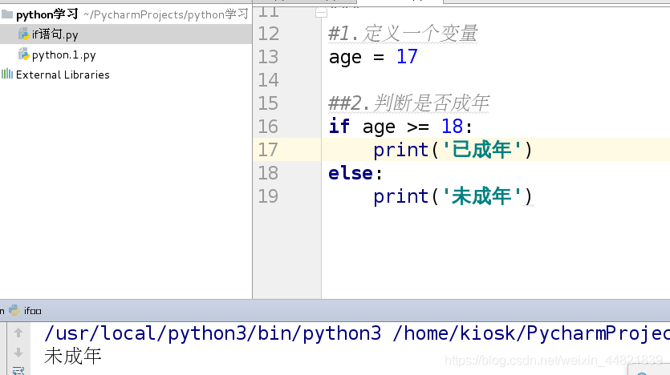Image resolution: width=670 pixels, height=375 pixels.
Task: Click line number 16 in the gutter
Action: 268,127
